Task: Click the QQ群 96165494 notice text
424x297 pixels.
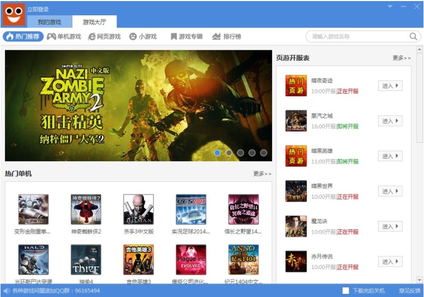Action: 56,291
